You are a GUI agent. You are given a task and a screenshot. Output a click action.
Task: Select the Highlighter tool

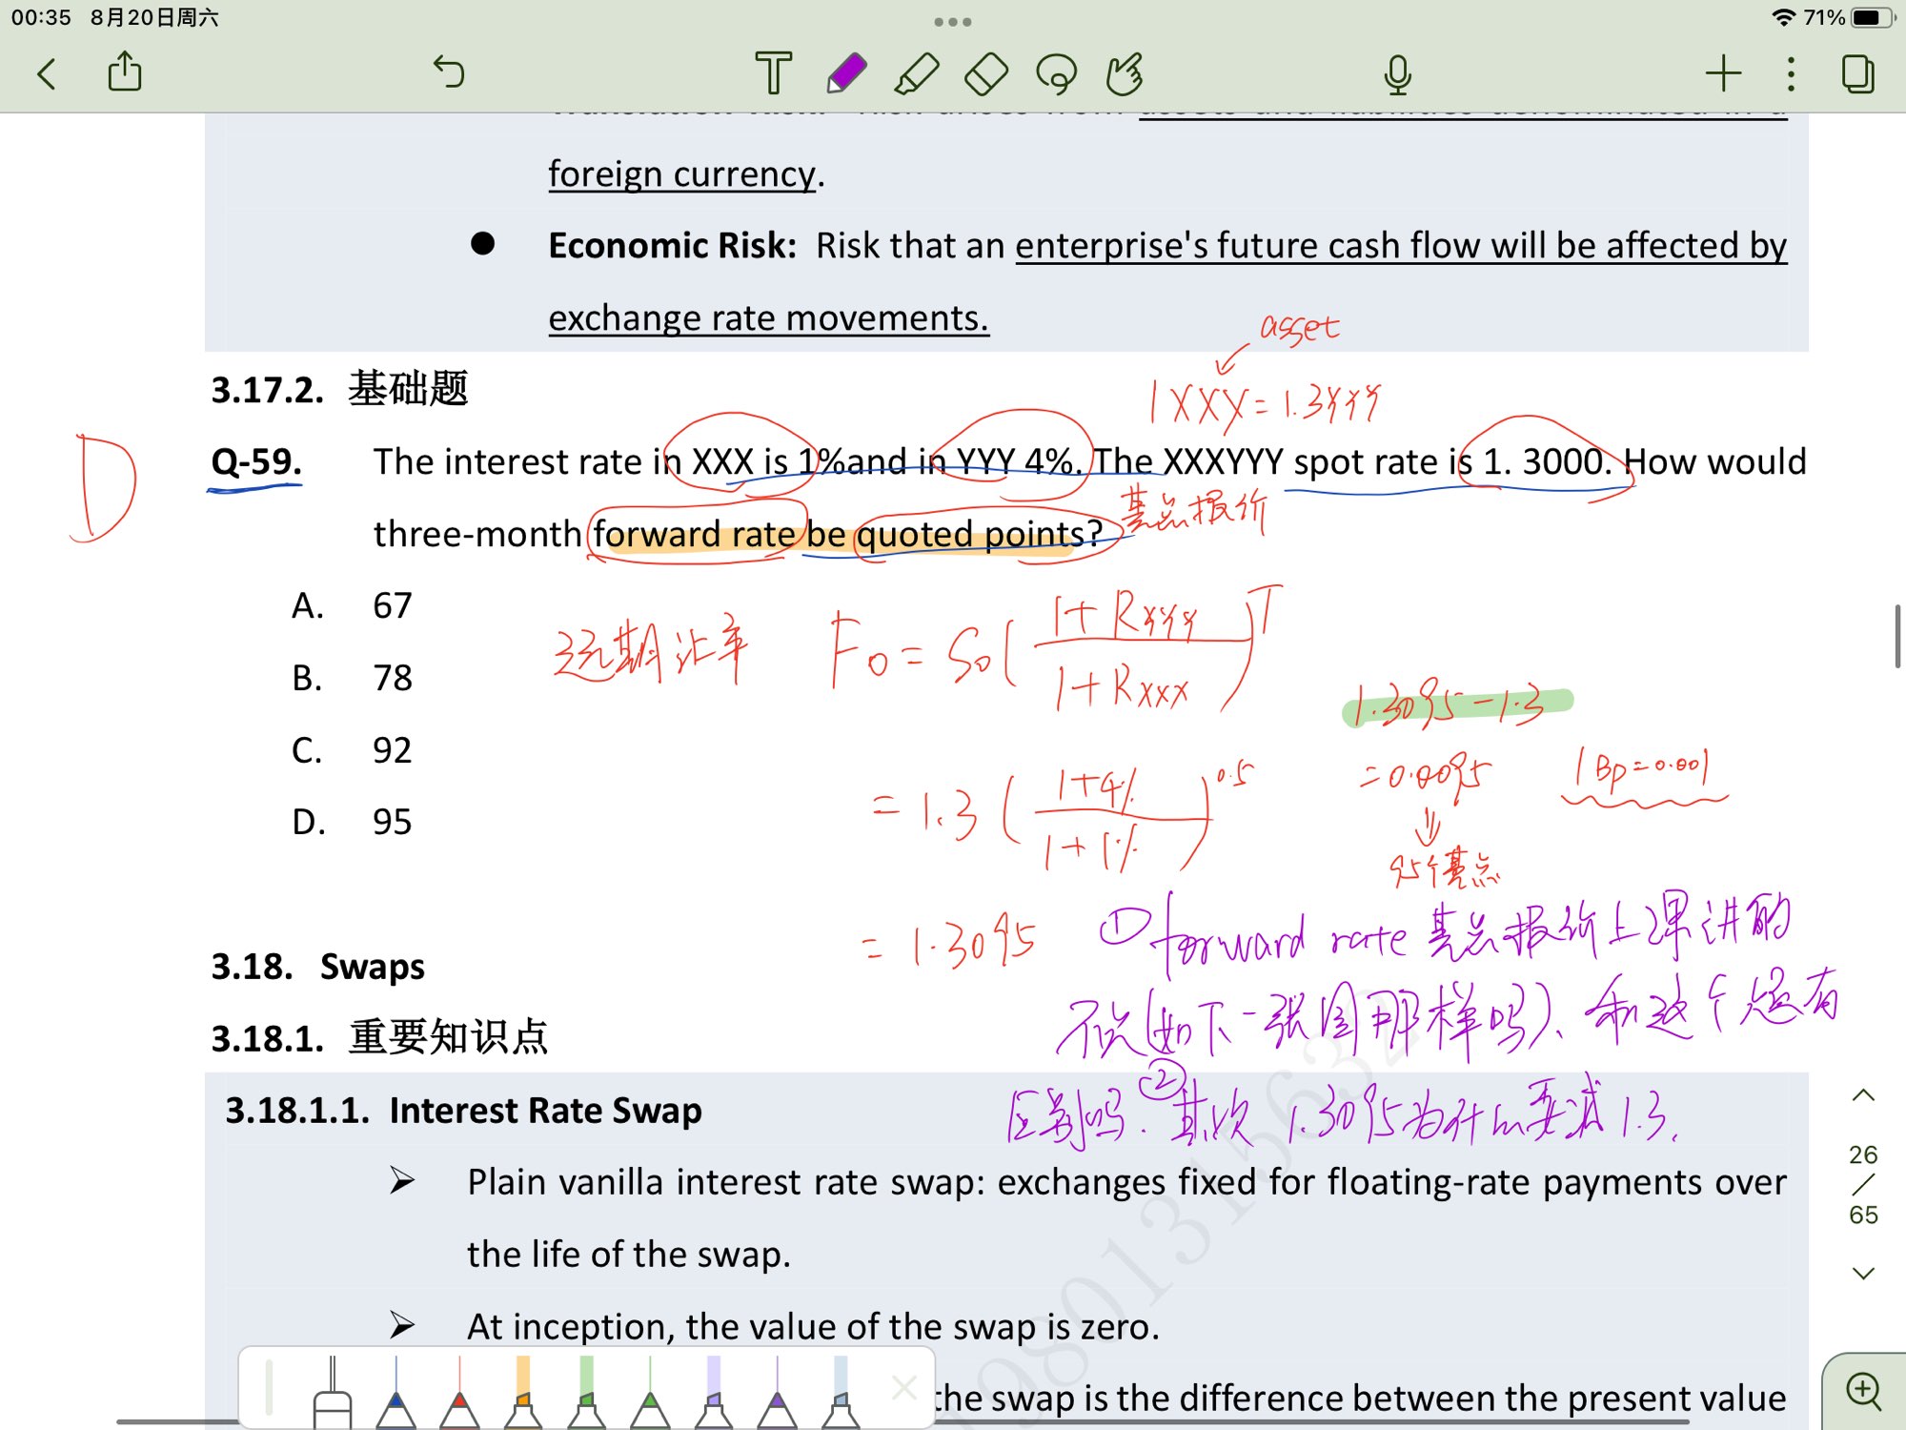click(x=916, y=73)
